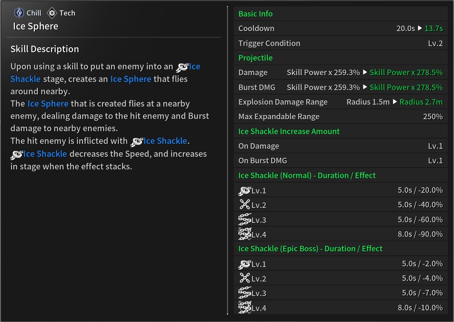Click the Projectile section header
Image resolution: width=454 pixels, height=322 pixels.
pos(256,58)
